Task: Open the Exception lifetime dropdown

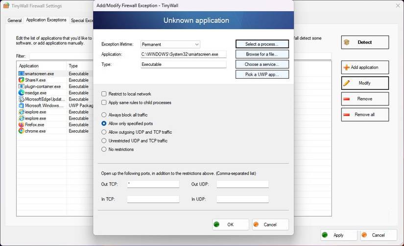Action: (x=170, y=44)
